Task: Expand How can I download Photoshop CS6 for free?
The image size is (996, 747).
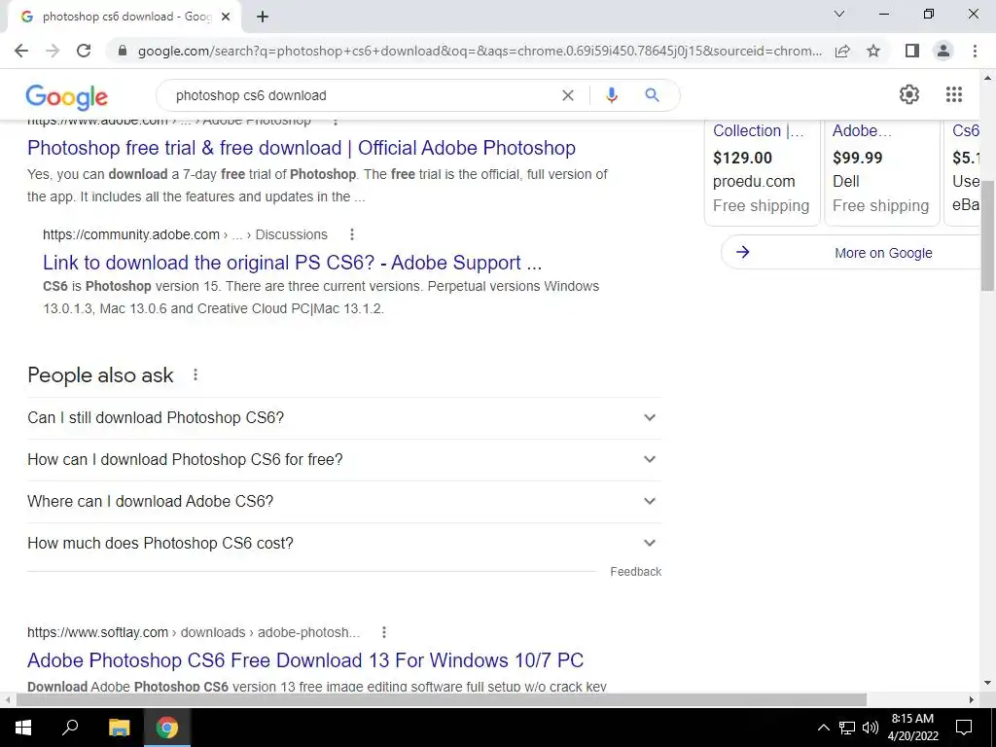Action: (344, 460)
